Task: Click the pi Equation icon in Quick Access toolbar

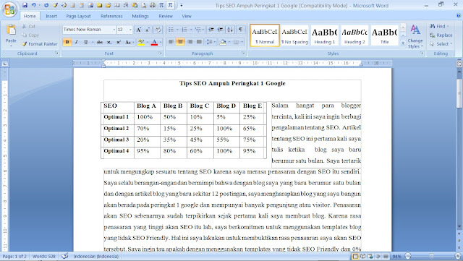Action: [170, 5]
